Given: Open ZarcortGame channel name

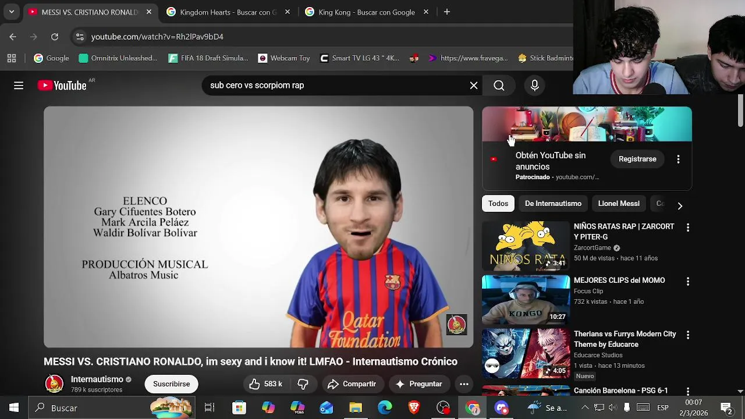Looking at the screenshot, I should (592, 248).
